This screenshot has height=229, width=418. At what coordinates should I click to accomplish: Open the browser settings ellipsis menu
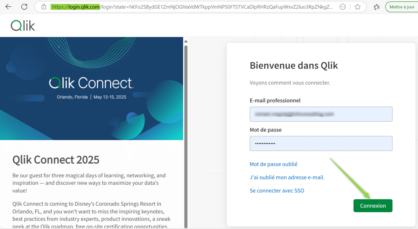click(342, 7)
